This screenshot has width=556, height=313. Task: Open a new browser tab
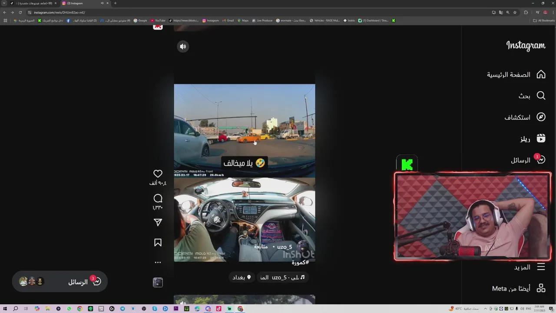[115, 3]
